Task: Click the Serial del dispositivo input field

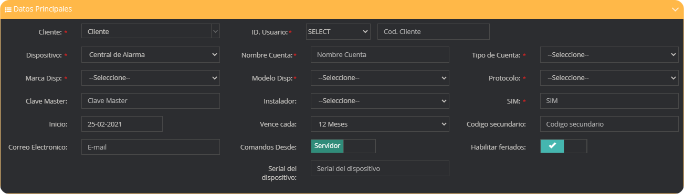Action: (380, 168)
